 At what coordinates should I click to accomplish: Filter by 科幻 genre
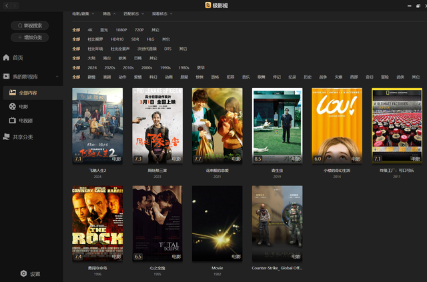coord(153,77)
